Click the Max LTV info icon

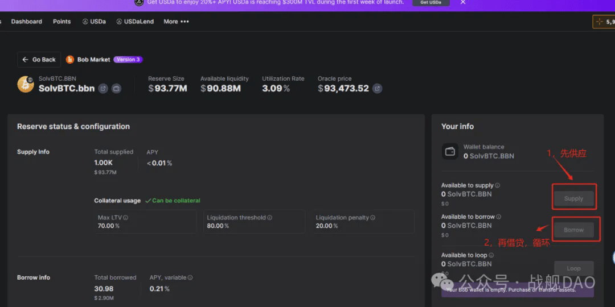click(125, 218)
